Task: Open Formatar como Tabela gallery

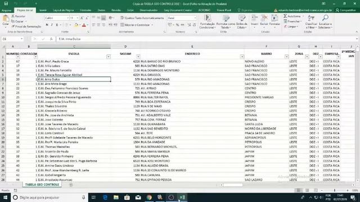Action: click(x=226, y=22)
